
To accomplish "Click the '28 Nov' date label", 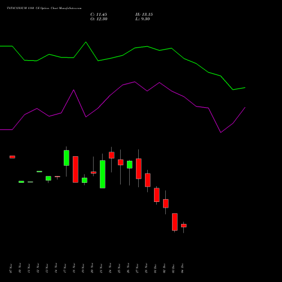I will coord(146,268).
